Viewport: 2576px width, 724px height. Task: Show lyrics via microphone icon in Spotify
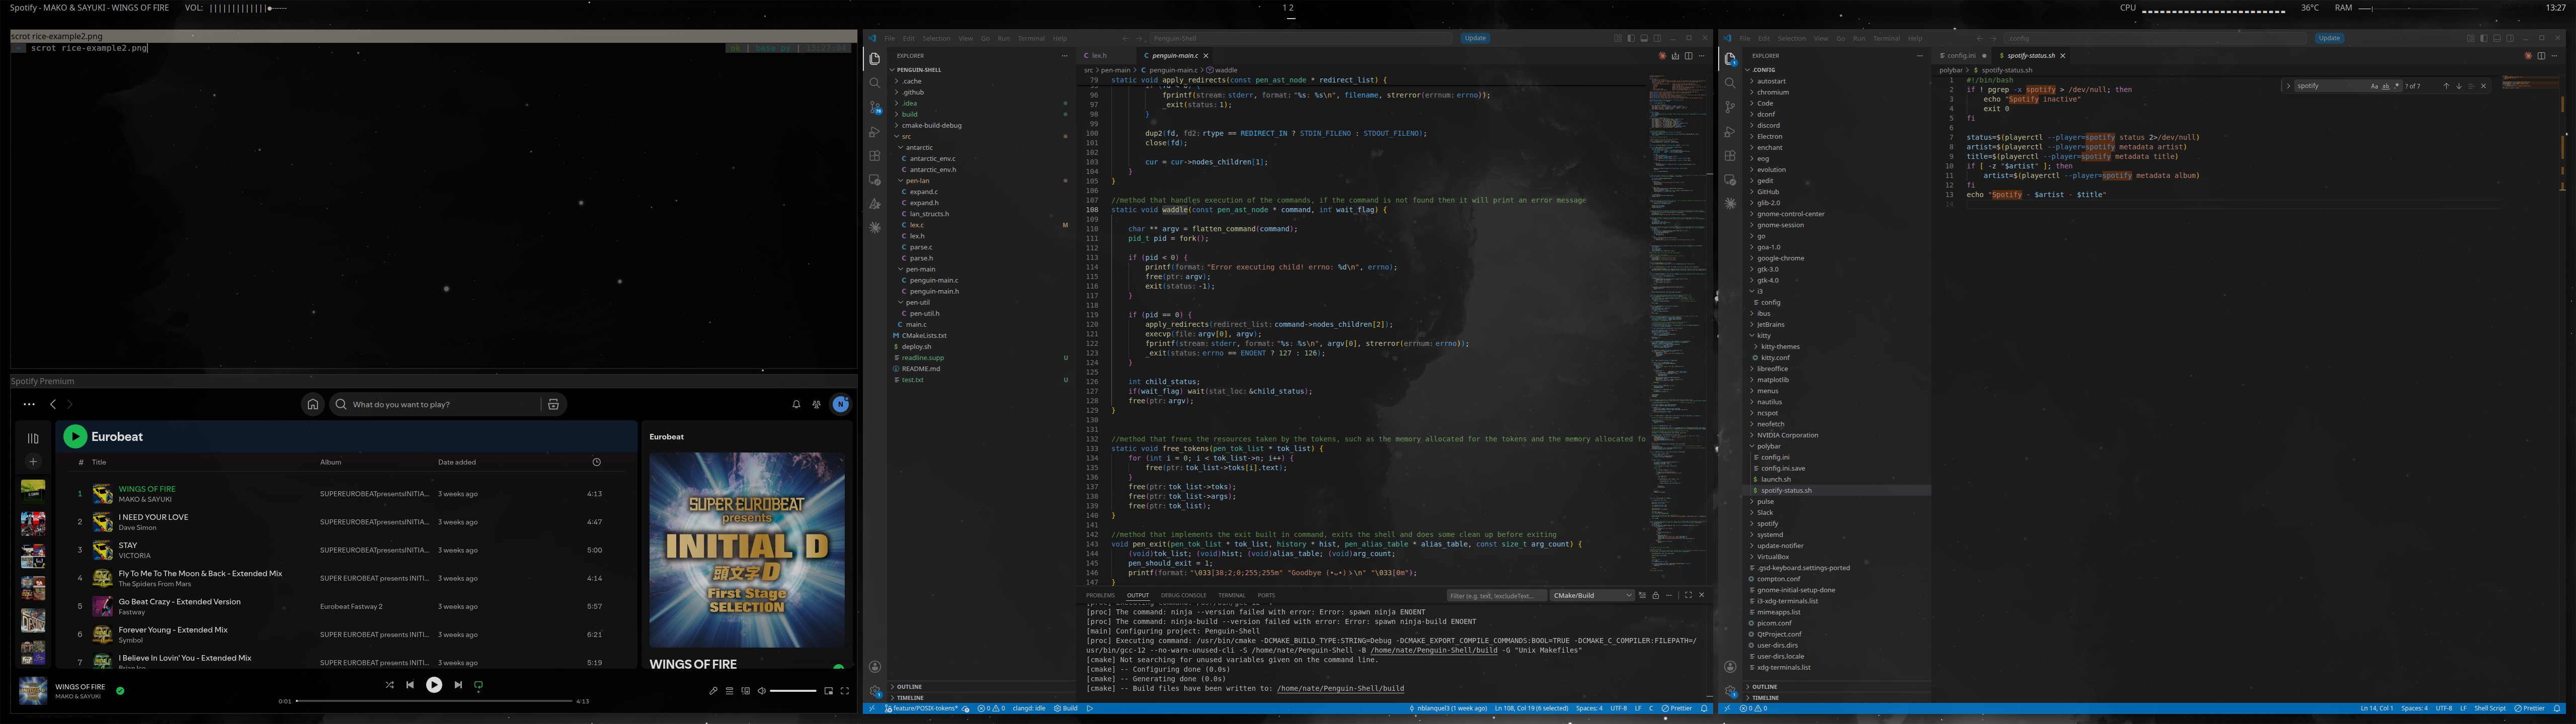(713, 691)
